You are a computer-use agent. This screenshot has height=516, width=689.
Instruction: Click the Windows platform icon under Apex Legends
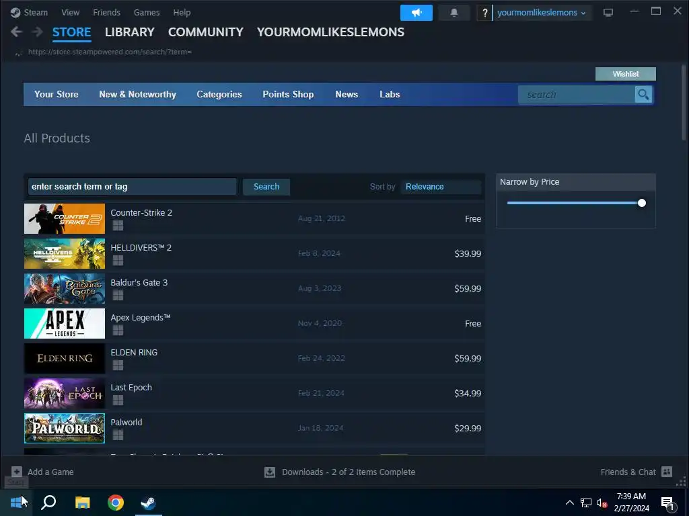(118, 331)
